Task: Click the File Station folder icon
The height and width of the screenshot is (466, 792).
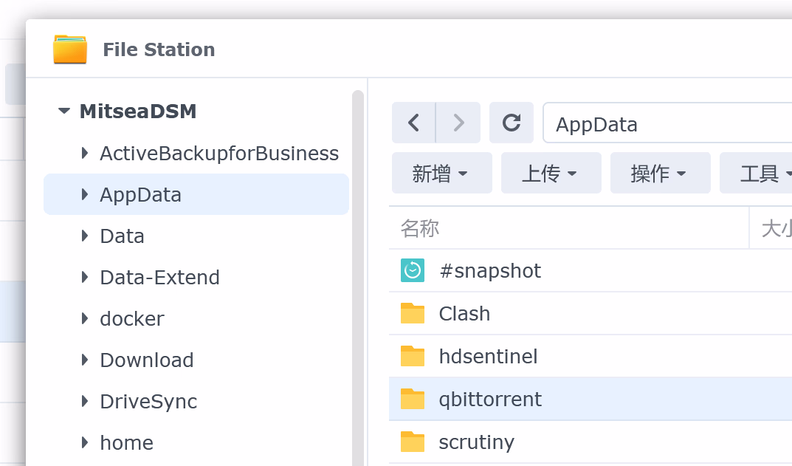Action: tap(70, 49)
